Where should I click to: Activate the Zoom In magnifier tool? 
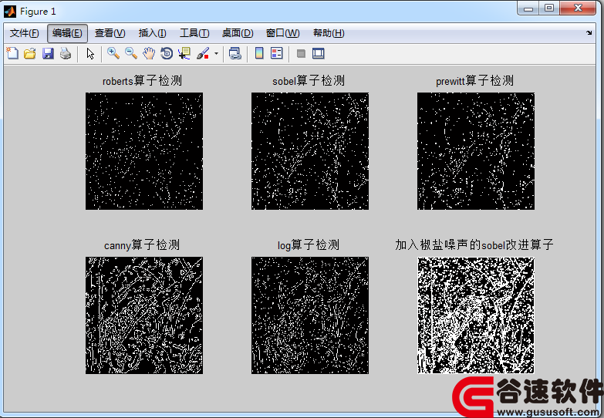[x=113, y=53]
